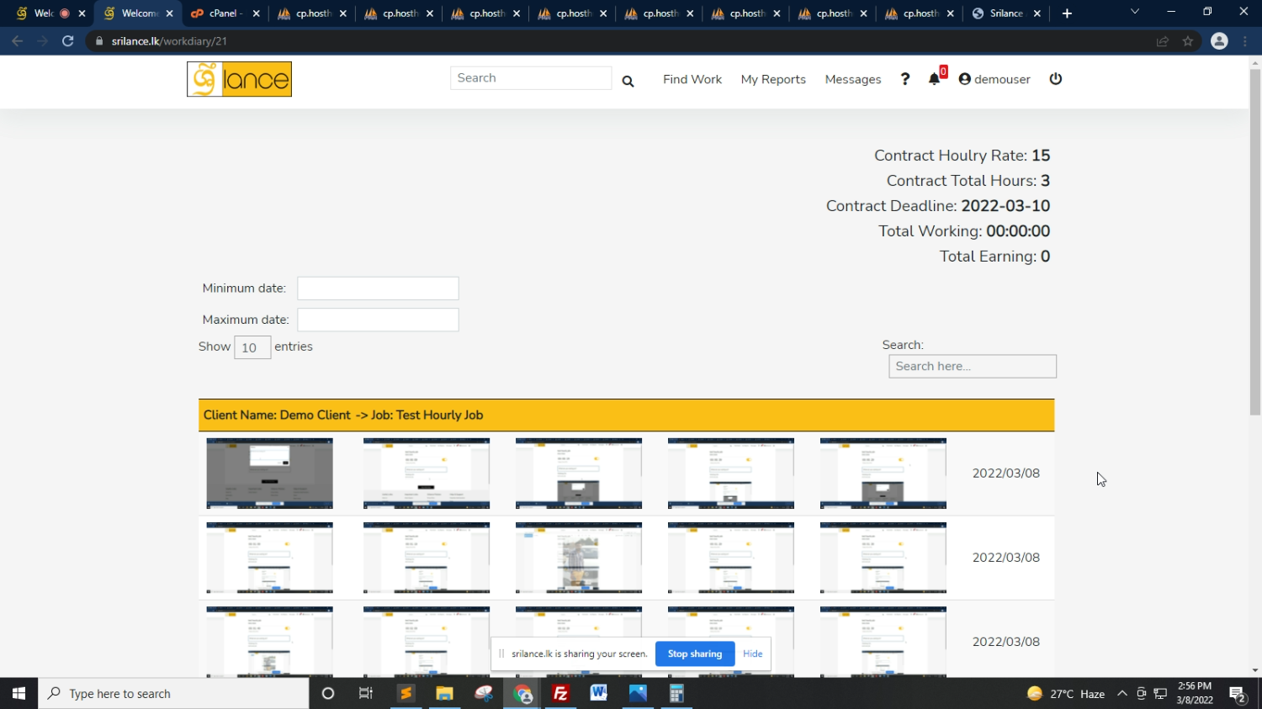Click the power logout icon
This screenshot has height=709, width=1262.
[1056, 79]
